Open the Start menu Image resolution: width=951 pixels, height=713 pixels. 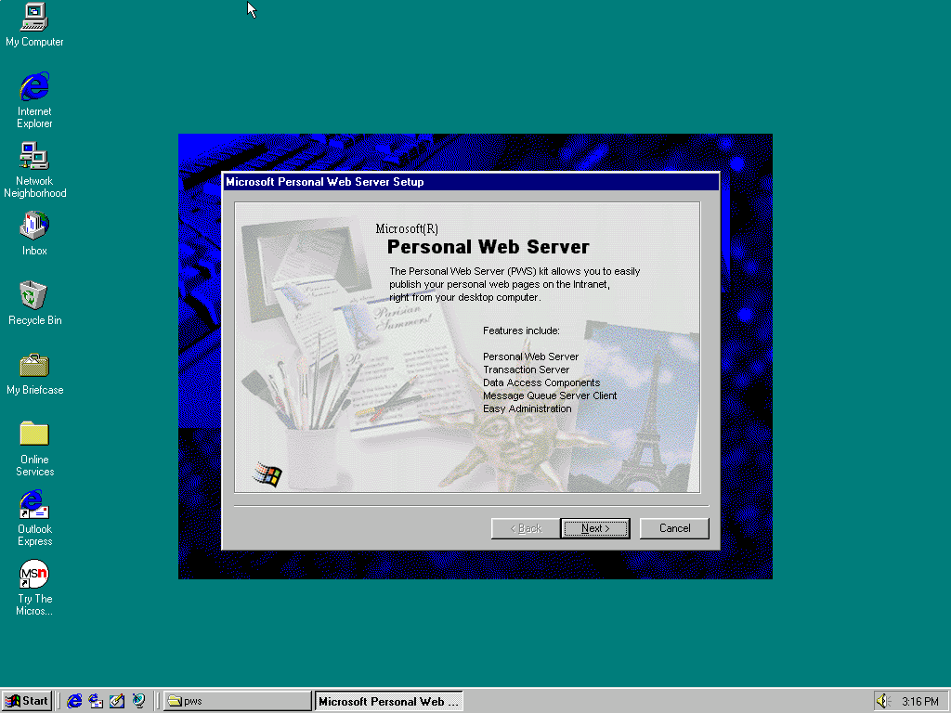(x=27, y=701)
